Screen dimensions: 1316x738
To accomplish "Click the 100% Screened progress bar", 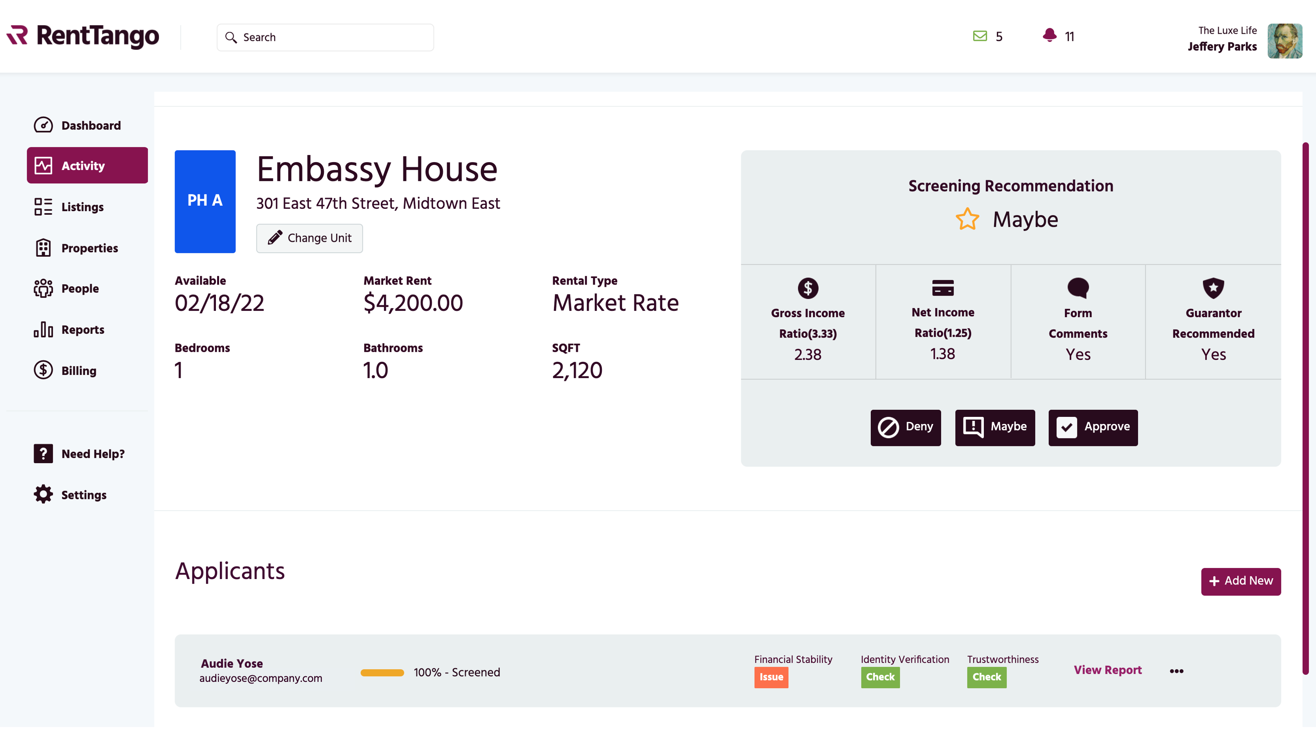I will pyautogui.click(x=382, y=672).
